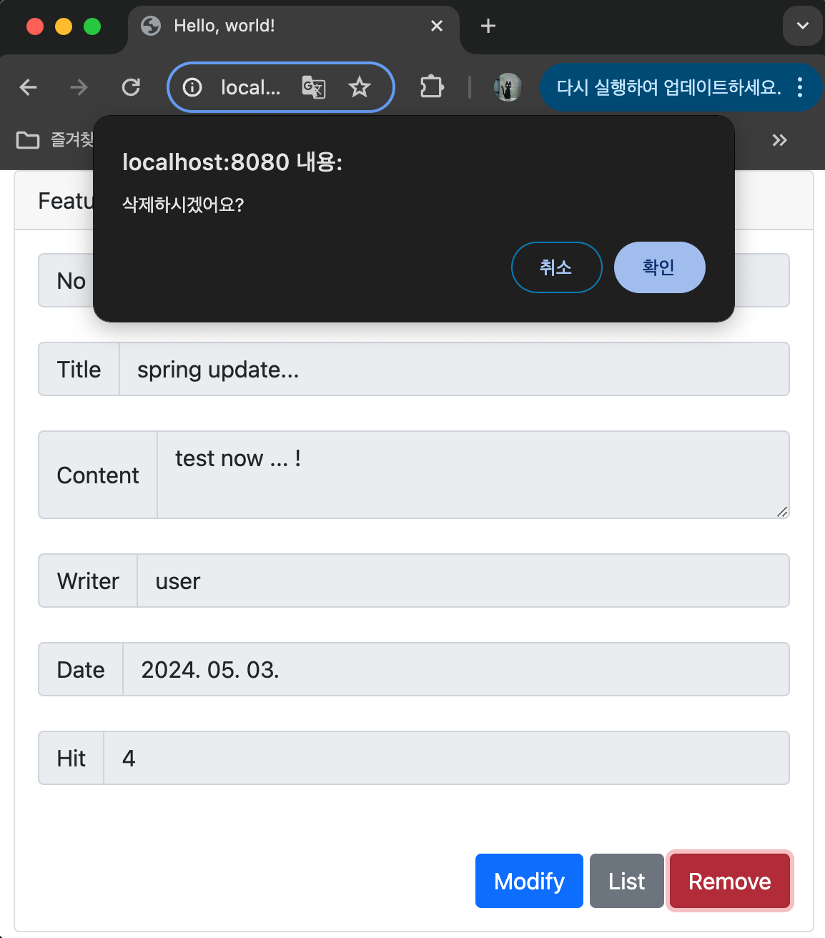
Task: Click the Google Translate icon
Action: coord(314,87)
